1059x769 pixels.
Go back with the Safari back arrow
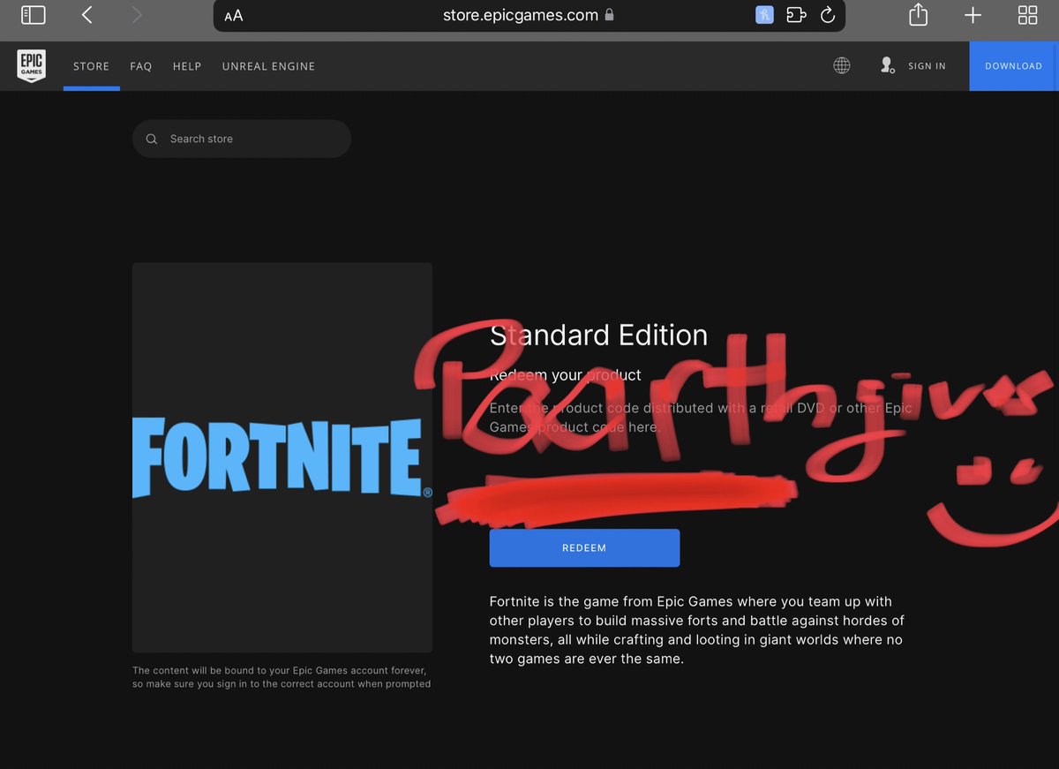click(86, 15)
